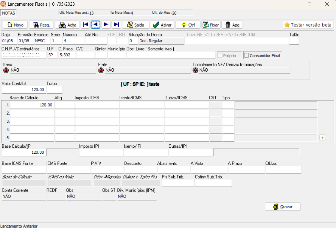The image size is (336, 228).
Task: Click the Município field
Action: [x=117, y=55]
